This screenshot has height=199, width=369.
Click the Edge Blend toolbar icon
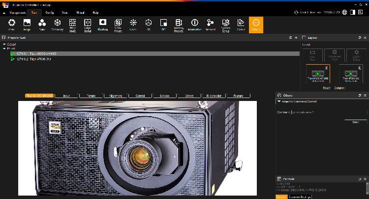coord(88,25)
